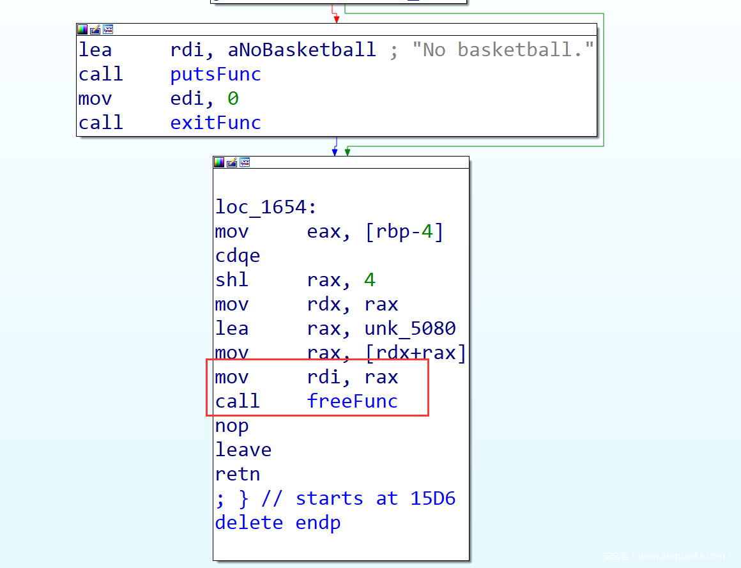
Task: Click the freeFunc call target
Action: coord(352,401)
